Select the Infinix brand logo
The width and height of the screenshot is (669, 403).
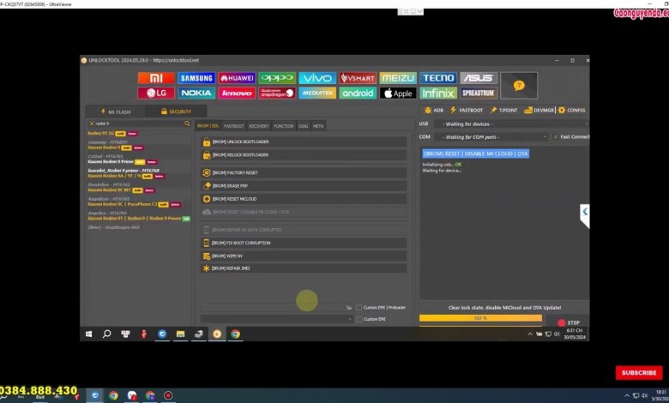(x=438, y=93)
